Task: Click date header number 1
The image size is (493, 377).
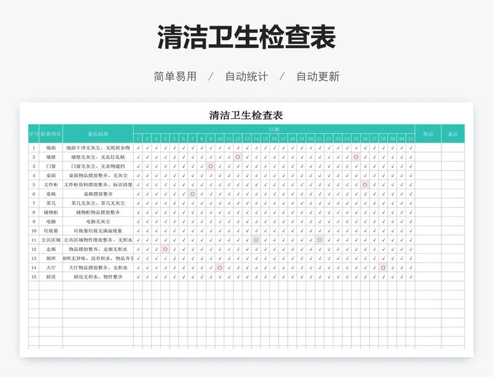Action: click(x=138, y=138)
